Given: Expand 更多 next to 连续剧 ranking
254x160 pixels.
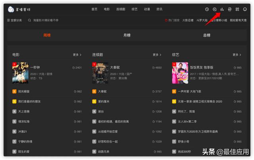Looking at the screenshot, I should [157, 55].
